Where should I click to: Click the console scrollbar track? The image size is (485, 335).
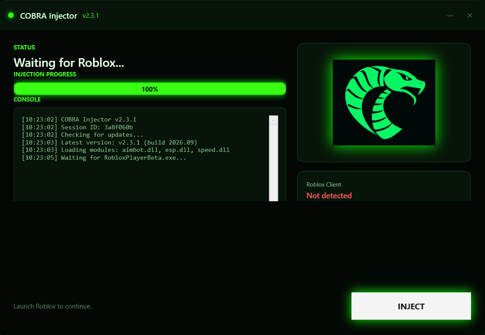click(x=273, y=163)
